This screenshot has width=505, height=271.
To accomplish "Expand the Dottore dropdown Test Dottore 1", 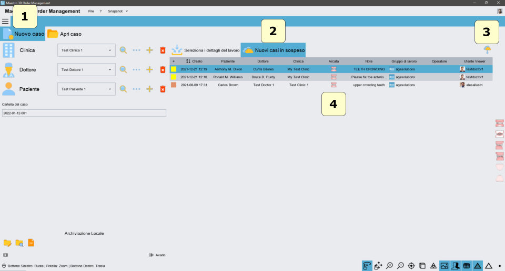I will [x=86, y=69].
